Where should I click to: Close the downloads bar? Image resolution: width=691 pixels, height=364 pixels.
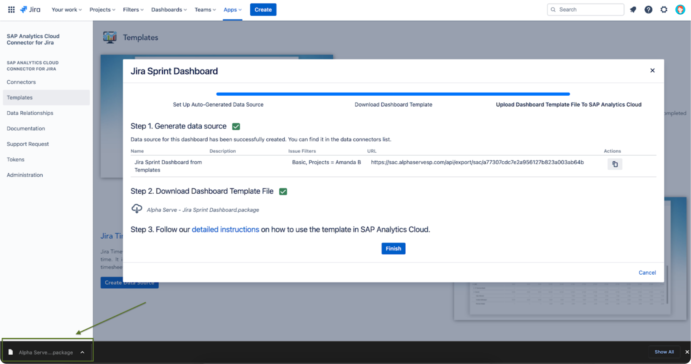(x=687, y=352)
